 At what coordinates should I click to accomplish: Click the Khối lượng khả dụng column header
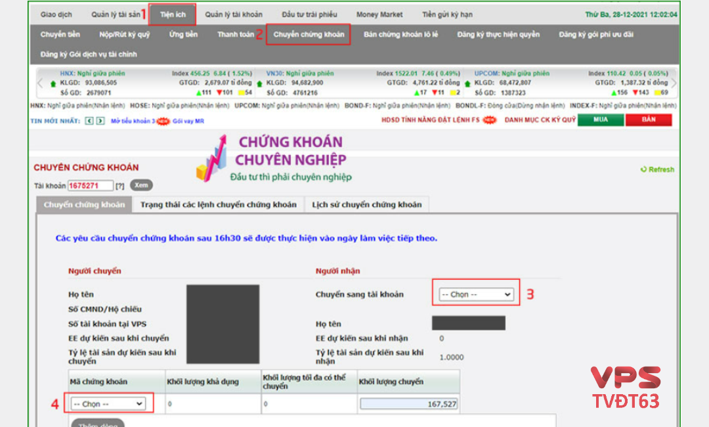pos(213,381)
